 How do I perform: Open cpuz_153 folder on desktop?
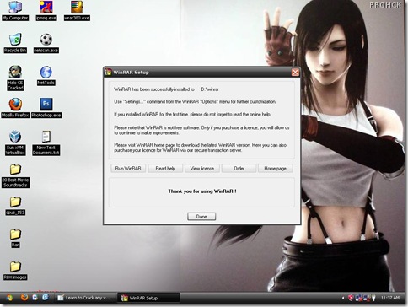point(15,206)
